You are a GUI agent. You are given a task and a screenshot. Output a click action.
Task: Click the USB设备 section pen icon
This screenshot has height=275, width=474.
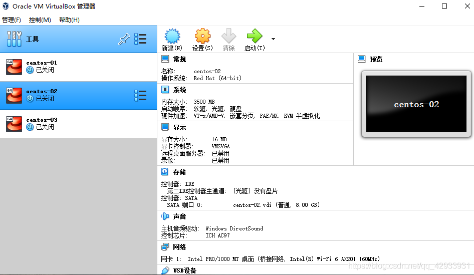click(x=165, y=270)
